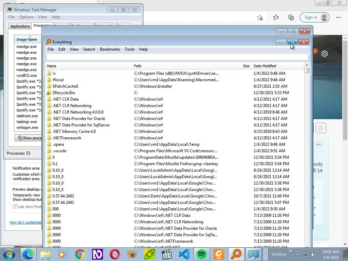The width and height of the screenshot is (348, 261).
Task: Open Edge widget three-dot options
Action: (319, 144)
